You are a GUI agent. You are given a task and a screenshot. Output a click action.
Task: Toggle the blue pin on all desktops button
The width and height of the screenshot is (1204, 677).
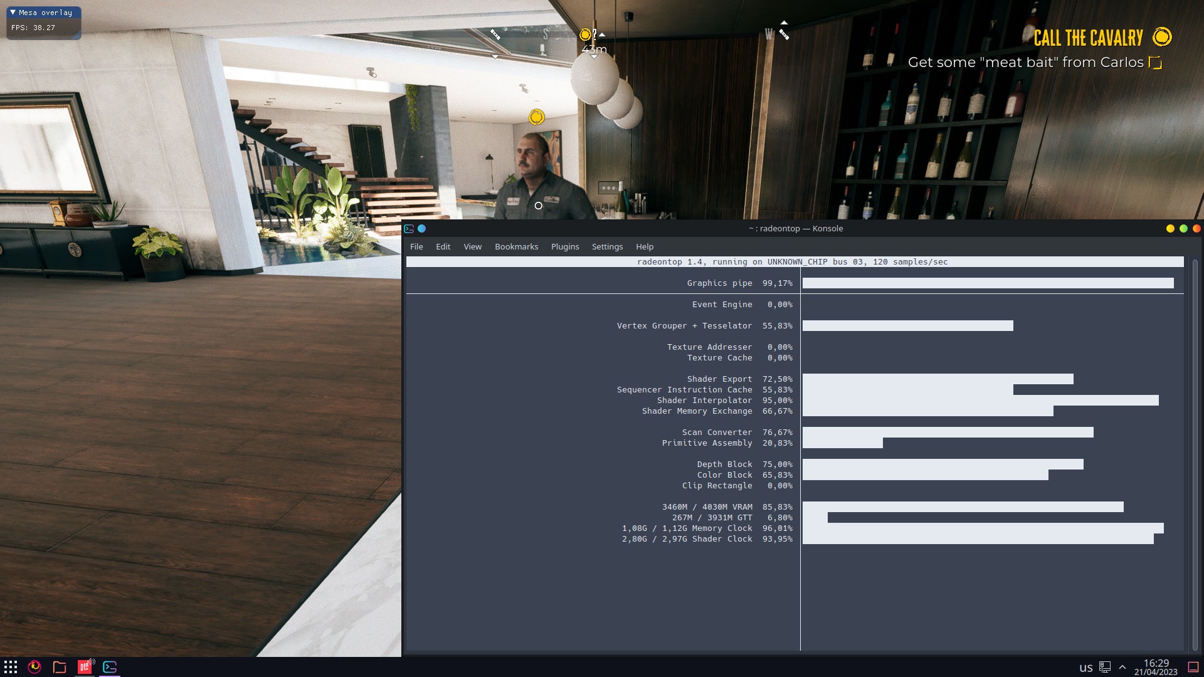tap(422, 229)
